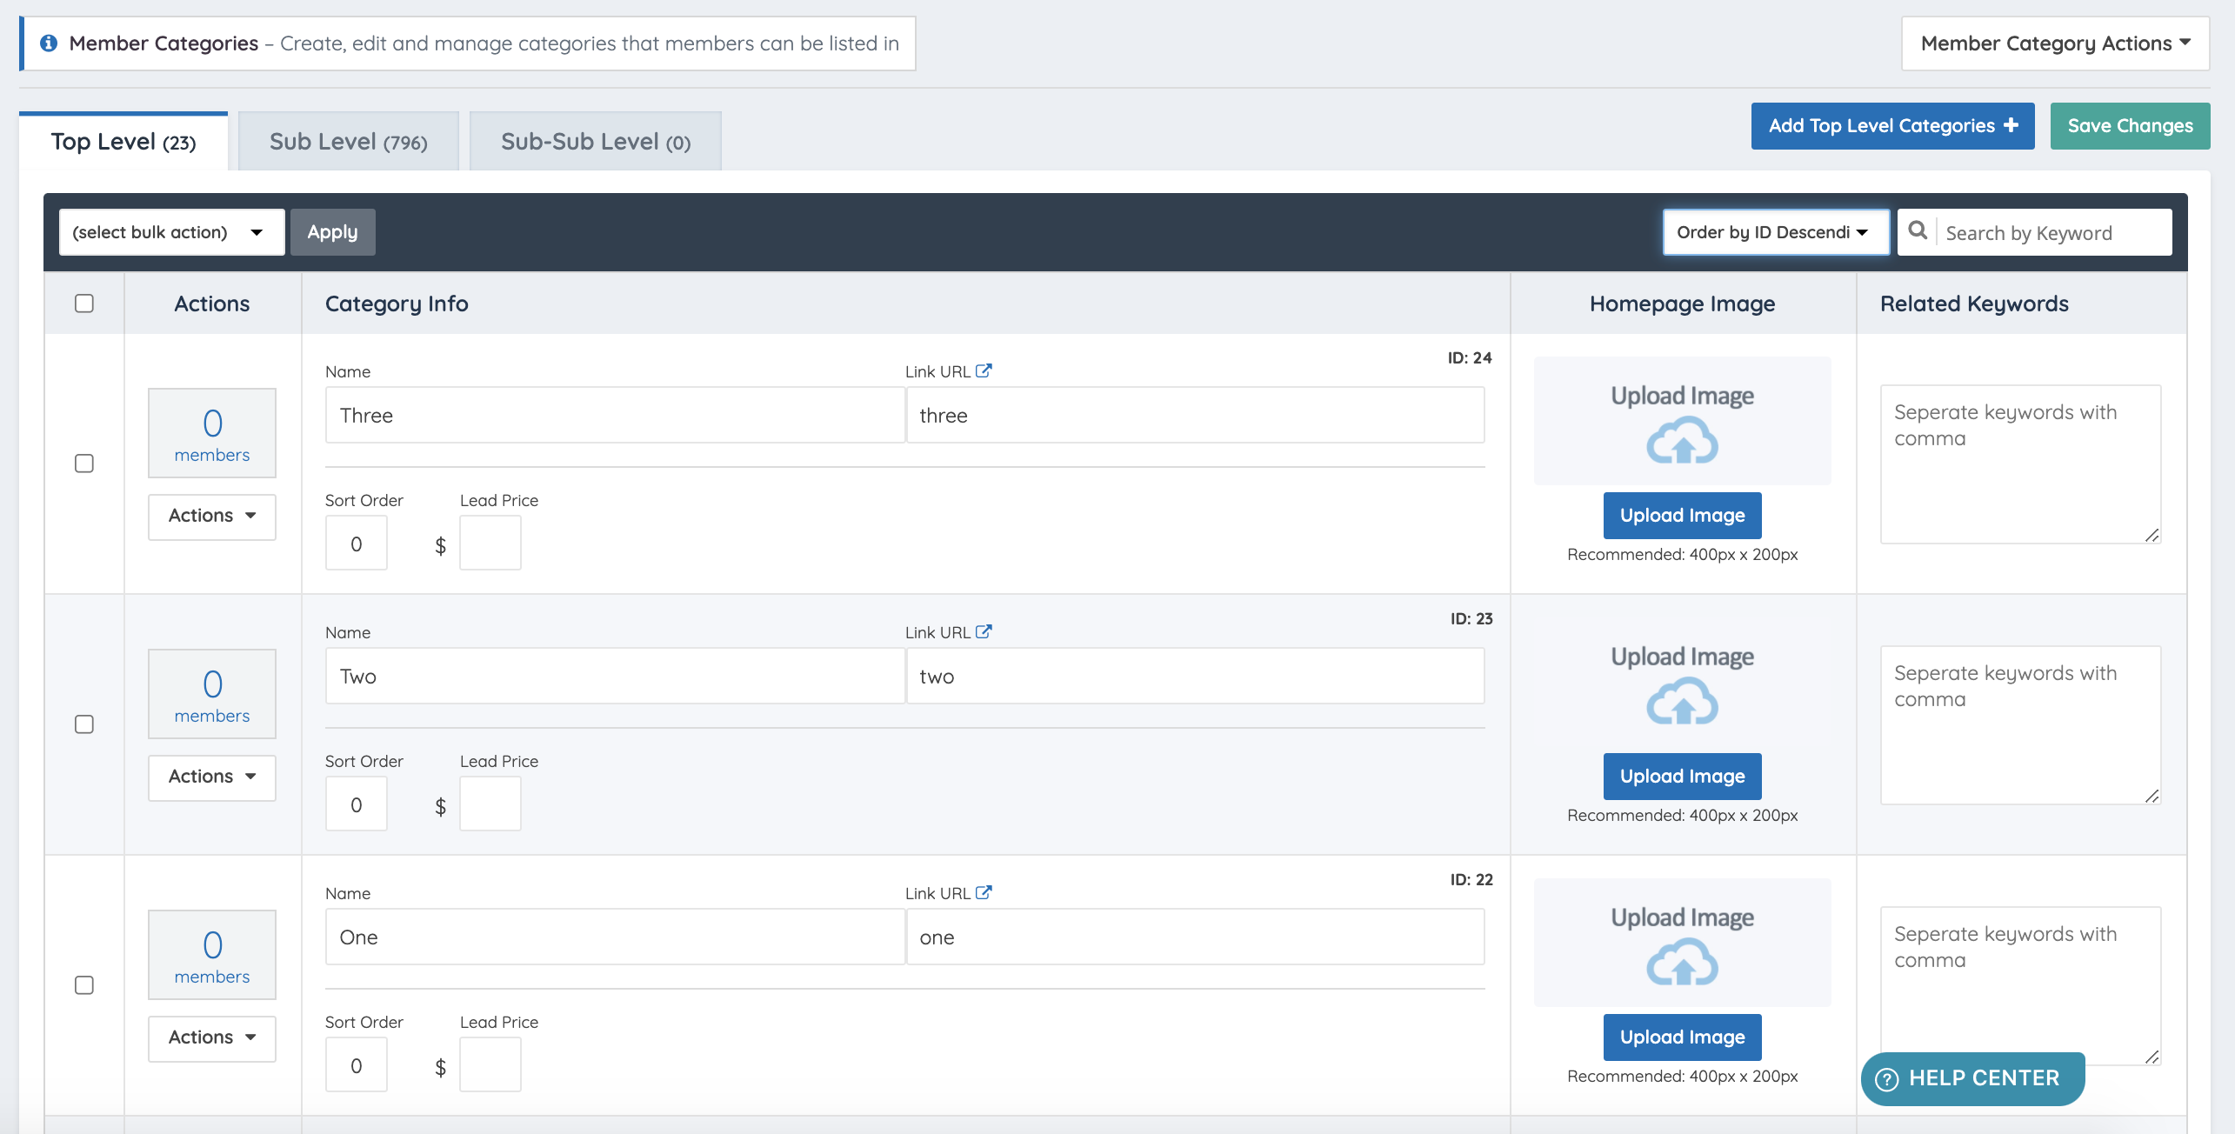
Task: Switch to the Sub-Sub Level tab
Action: click(596, 142)
